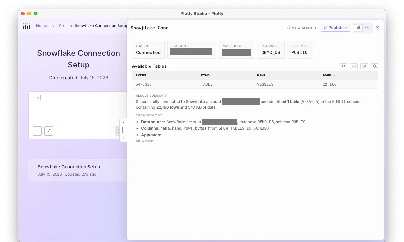Click the Updated 27d ago text
Screen dimensions: 404x242
[x=80, y=174]
